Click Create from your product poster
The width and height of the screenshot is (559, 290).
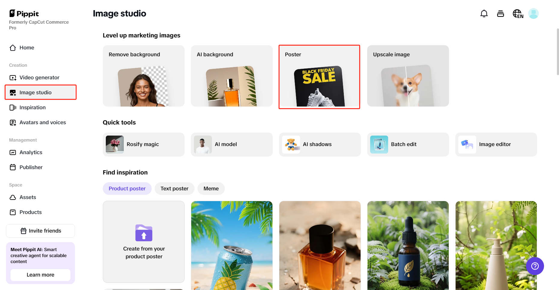pos(144,242)
